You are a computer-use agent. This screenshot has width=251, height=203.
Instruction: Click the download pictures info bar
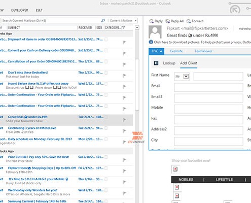(200, 42)
